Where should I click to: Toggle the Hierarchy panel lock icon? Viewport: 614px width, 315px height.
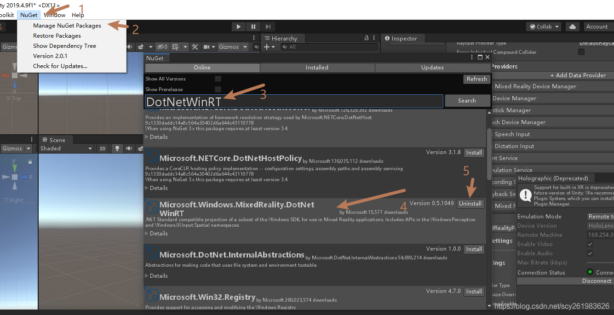coord(367,38)
